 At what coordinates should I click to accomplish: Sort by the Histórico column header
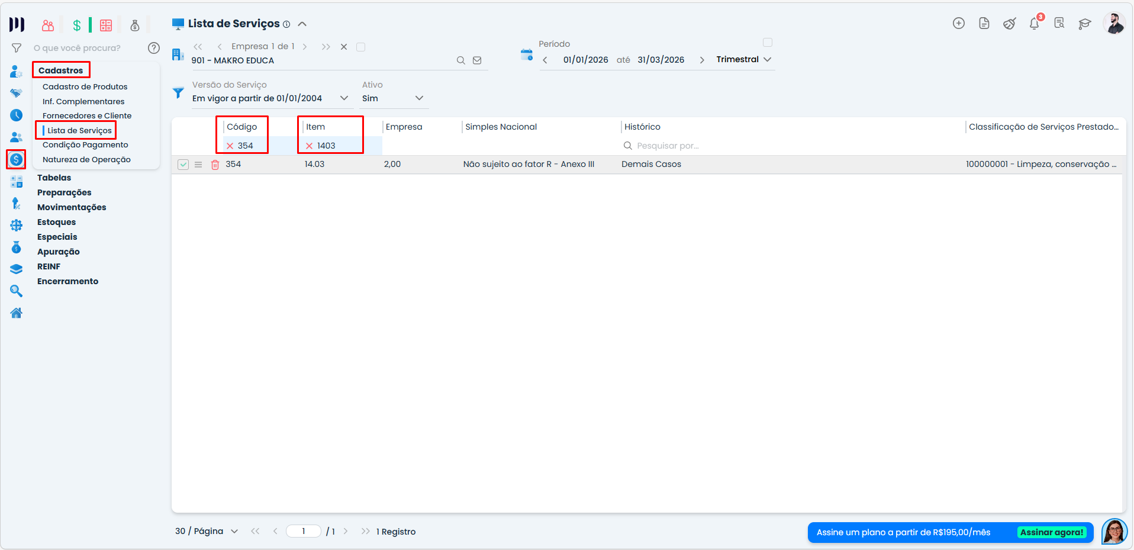pyautogui.click(x=642, y=127)
